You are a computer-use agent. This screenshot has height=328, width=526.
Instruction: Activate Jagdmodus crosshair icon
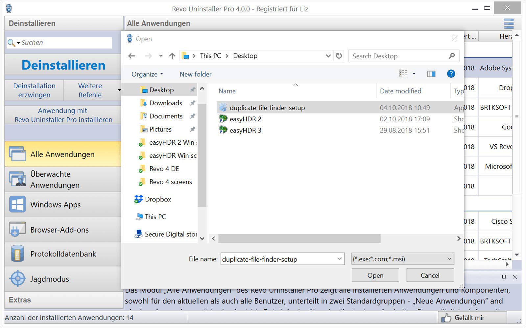(x=17, y=279)
